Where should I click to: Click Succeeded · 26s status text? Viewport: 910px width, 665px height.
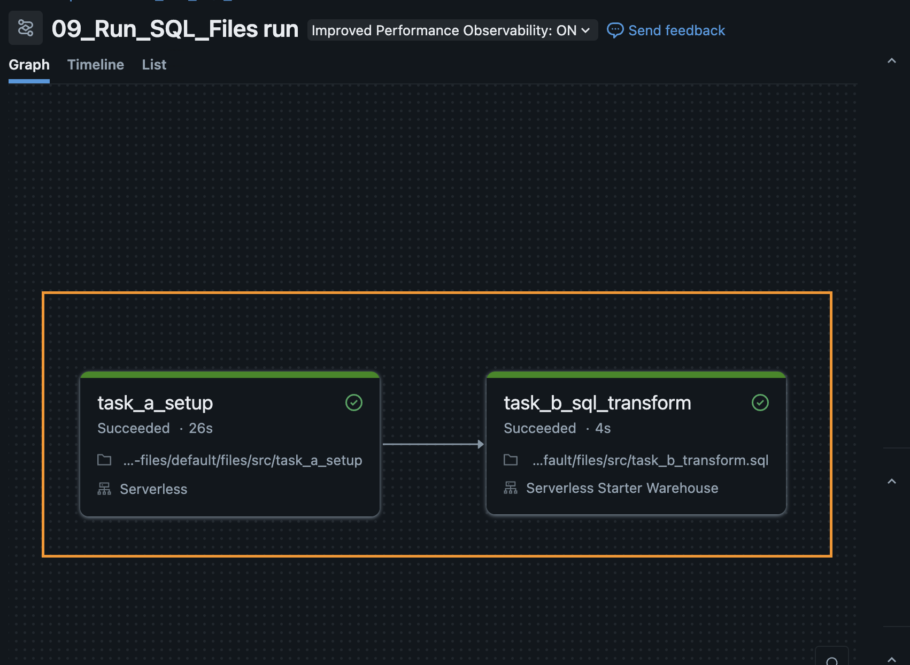pyautogui.click(x=155, y=428)
